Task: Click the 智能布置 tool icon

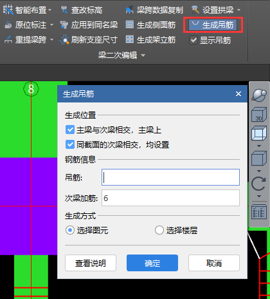Action: tap(8, 10)
